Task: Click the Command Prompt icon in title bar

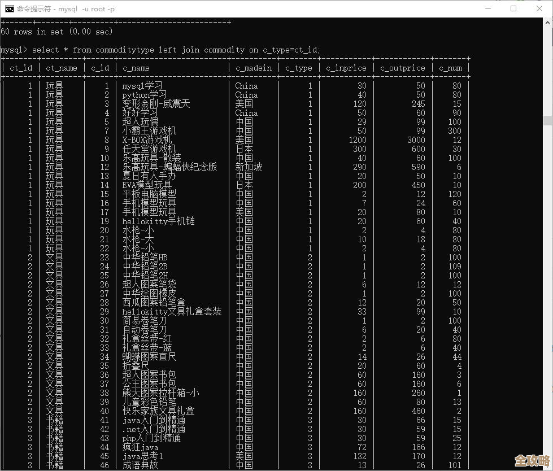Action: pos(10,8)
